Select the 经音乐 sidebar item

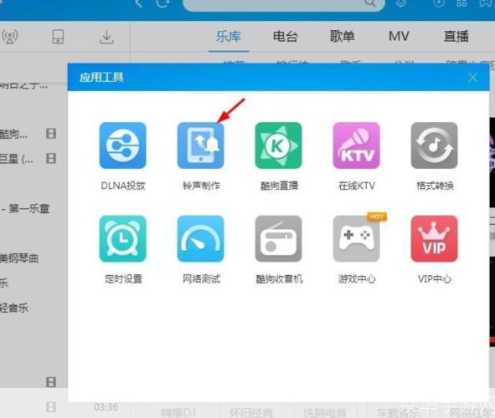pos(14,308)
